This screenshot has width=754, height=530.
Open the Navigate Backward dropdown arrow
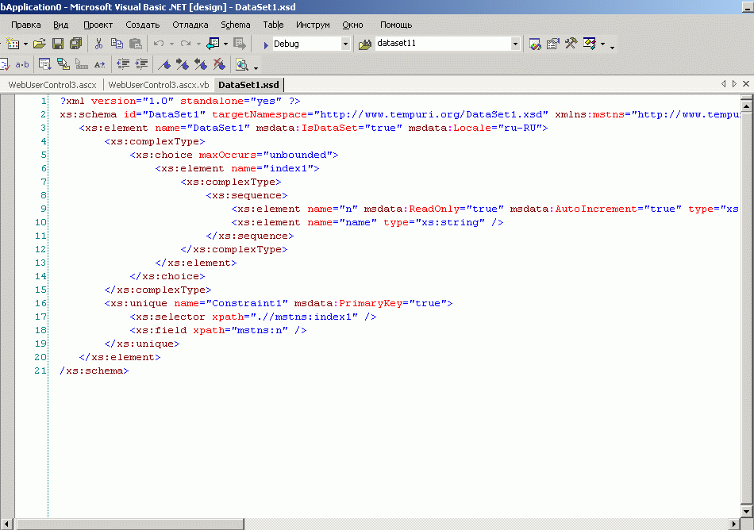(x=225, y=44)
